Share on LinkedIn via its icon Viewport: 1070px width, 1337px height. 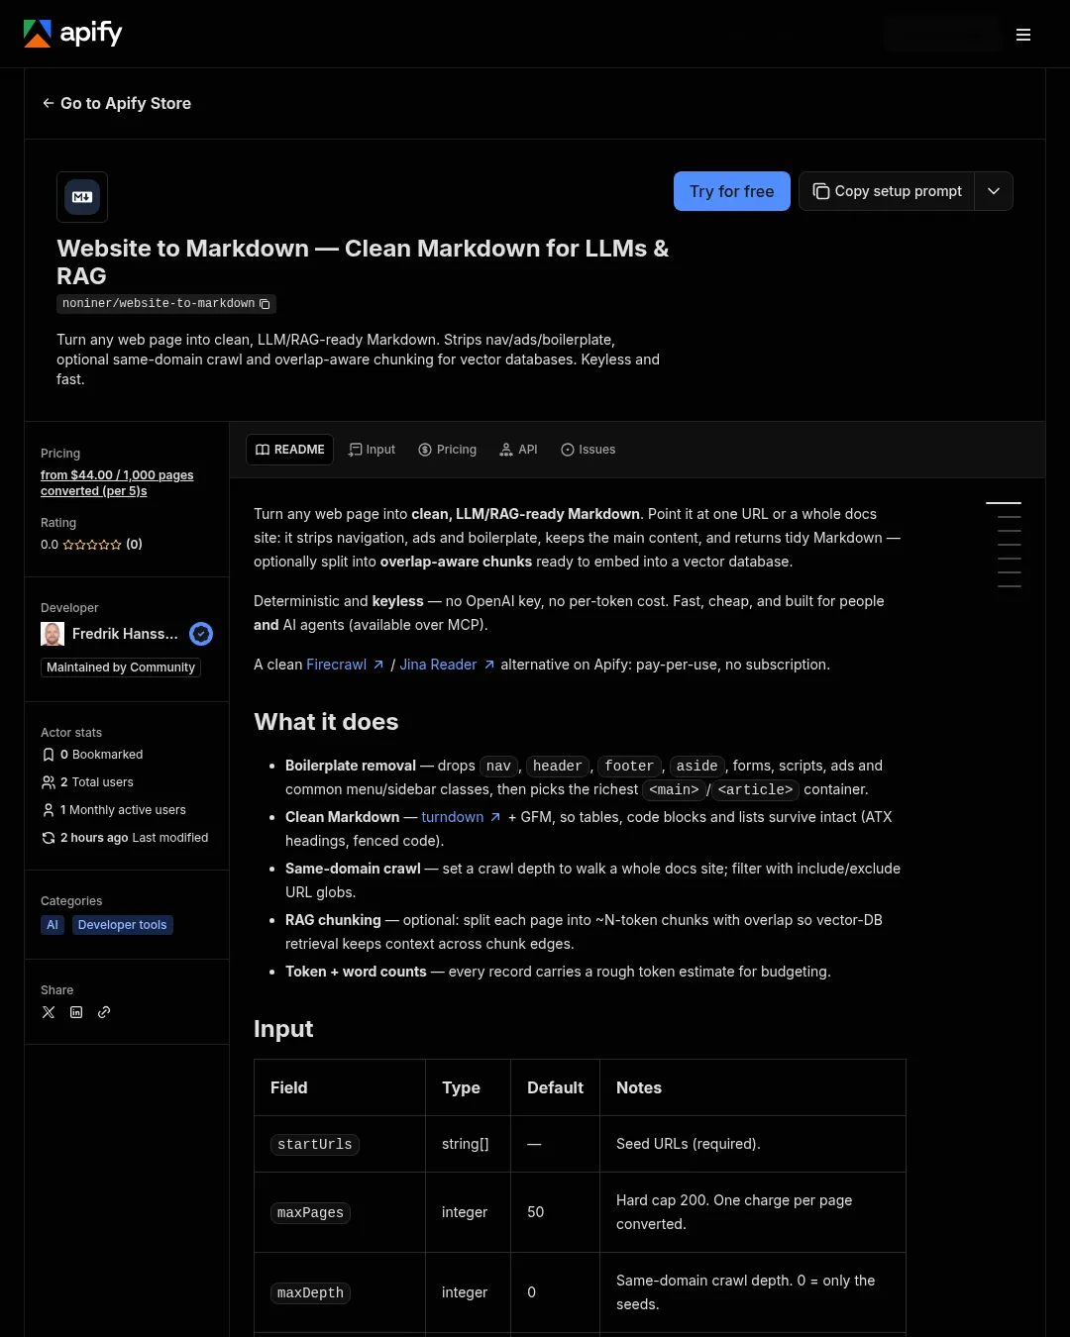tap(76, 1012)
